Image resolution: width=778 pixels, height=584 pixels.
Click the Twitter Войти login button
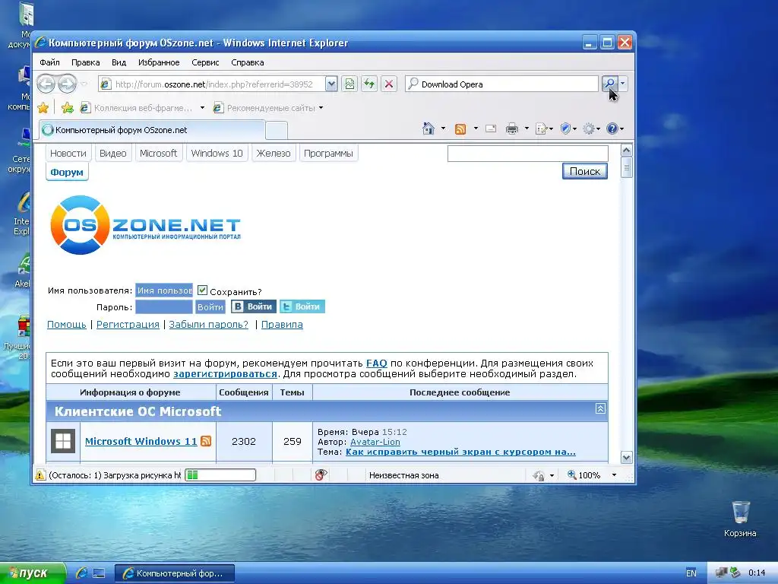302,306
